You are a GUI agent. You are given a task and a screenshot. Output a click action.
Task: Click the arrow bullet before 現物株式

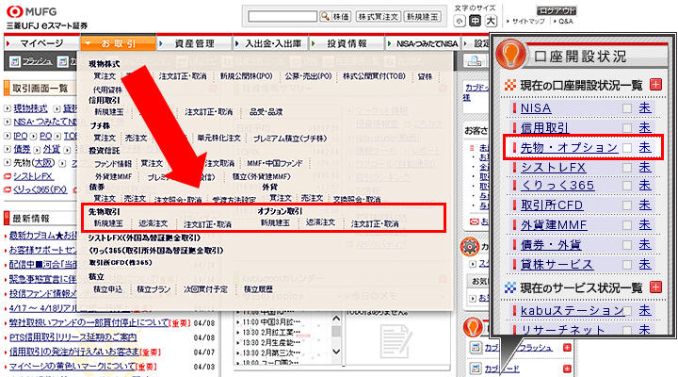tap(8, 108)
